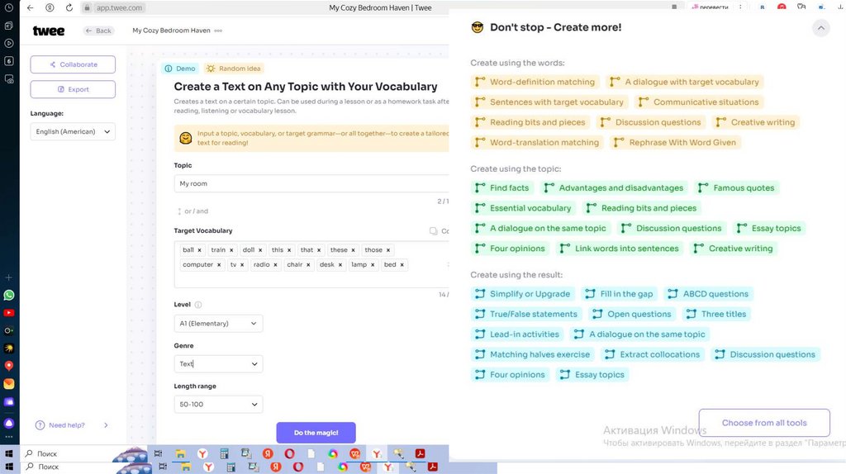Open the Language dropdown
The height and width of the screenshot is (474, 846).
[x=73, y=131]
